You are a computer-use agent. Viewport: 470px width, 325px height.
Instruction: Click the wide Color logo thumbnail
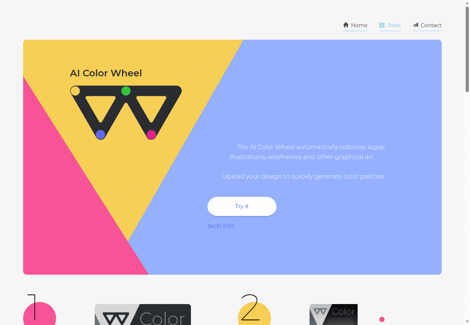(143, 315)
